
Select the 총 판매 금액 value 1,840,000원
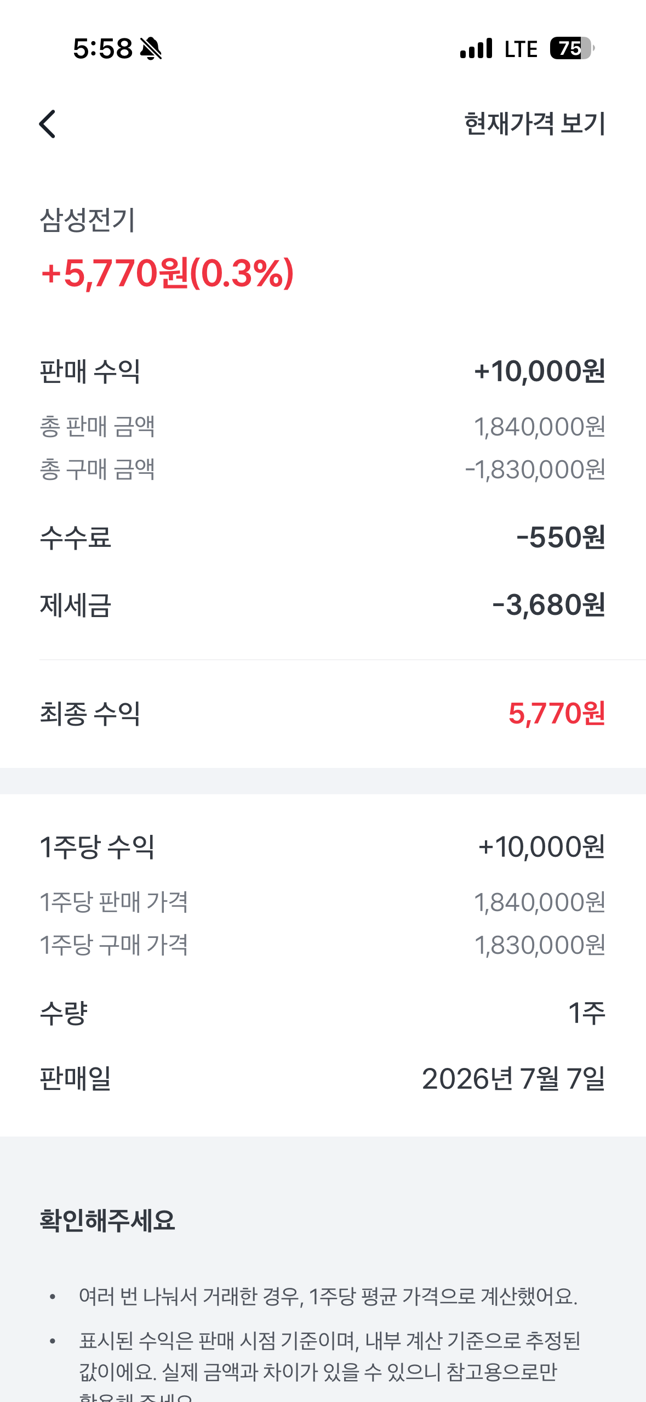click(539, 426)
